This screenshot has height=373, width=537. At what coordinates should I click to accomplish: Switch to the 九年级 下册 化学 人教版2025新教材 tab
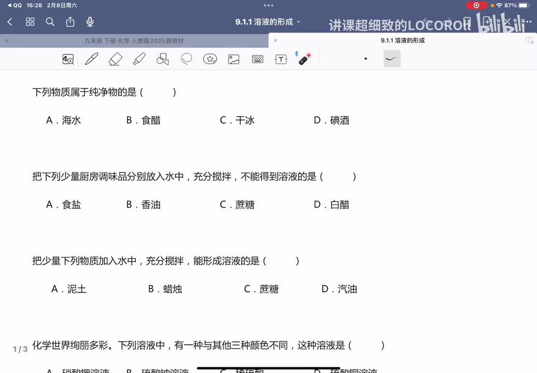click(134, 41)
